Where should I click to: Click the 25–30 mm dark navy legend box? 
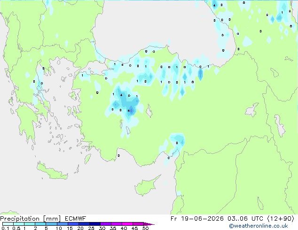click(95, 224)
